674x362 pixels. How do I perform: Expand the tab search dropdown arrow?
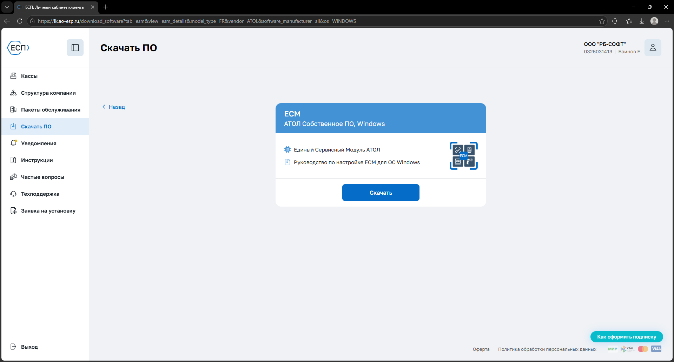(x=7, y=7)
